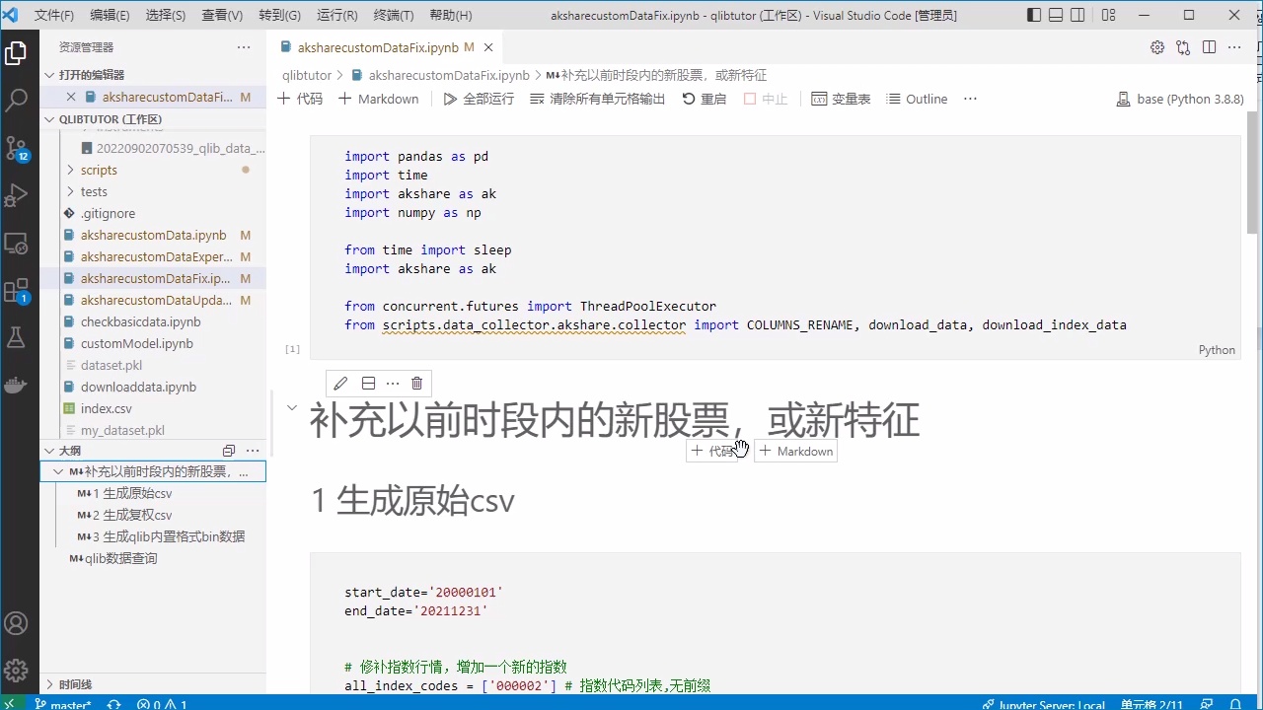
Task: Select the Run and Debug sidebar icon
Action: 16,193
